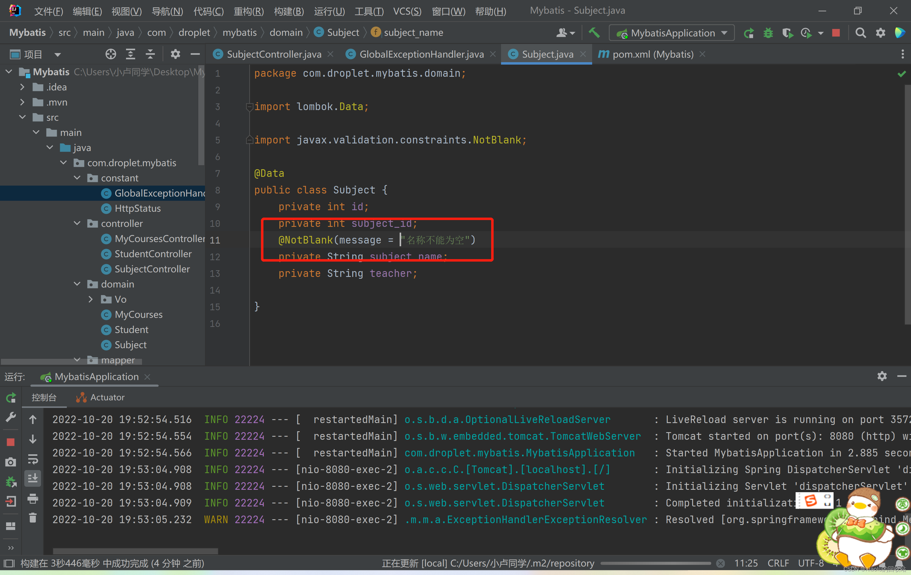
Task: Toggle scroll to end in console
Action: pos(33,478)
